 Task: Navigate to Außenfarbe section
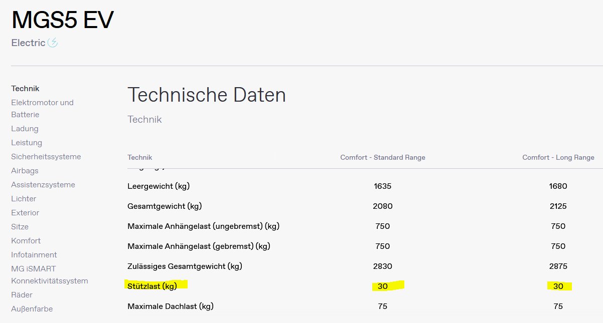pos(32,309)
